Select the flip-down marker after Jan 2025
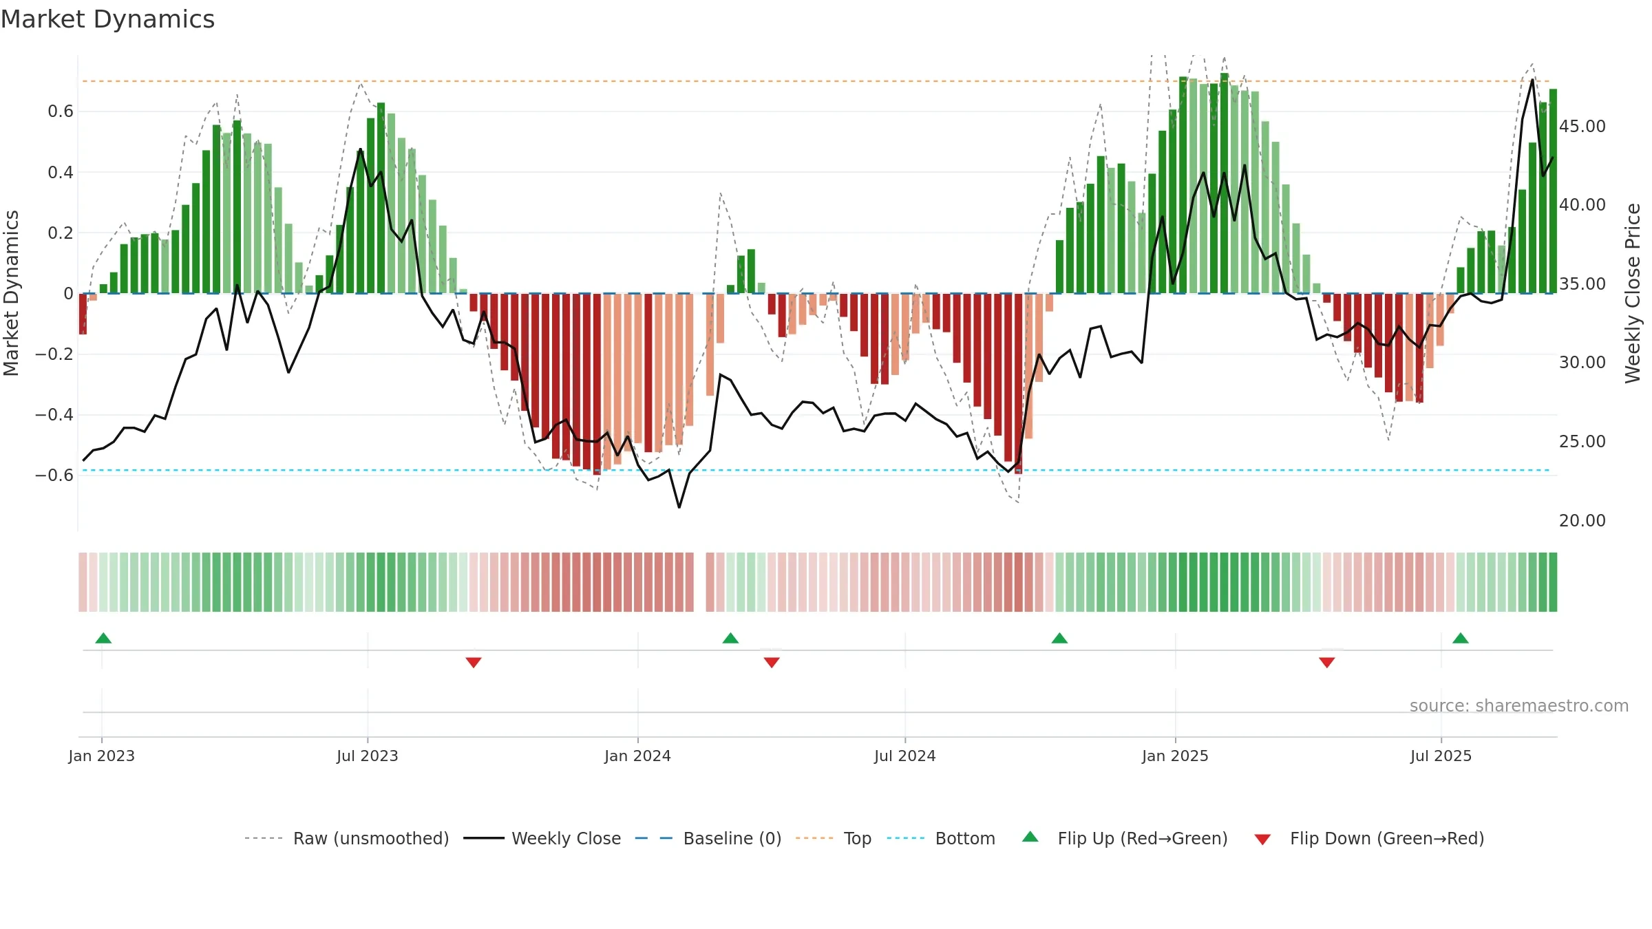The width and height of the screenshot is (1652, 929). point(1327,663)
